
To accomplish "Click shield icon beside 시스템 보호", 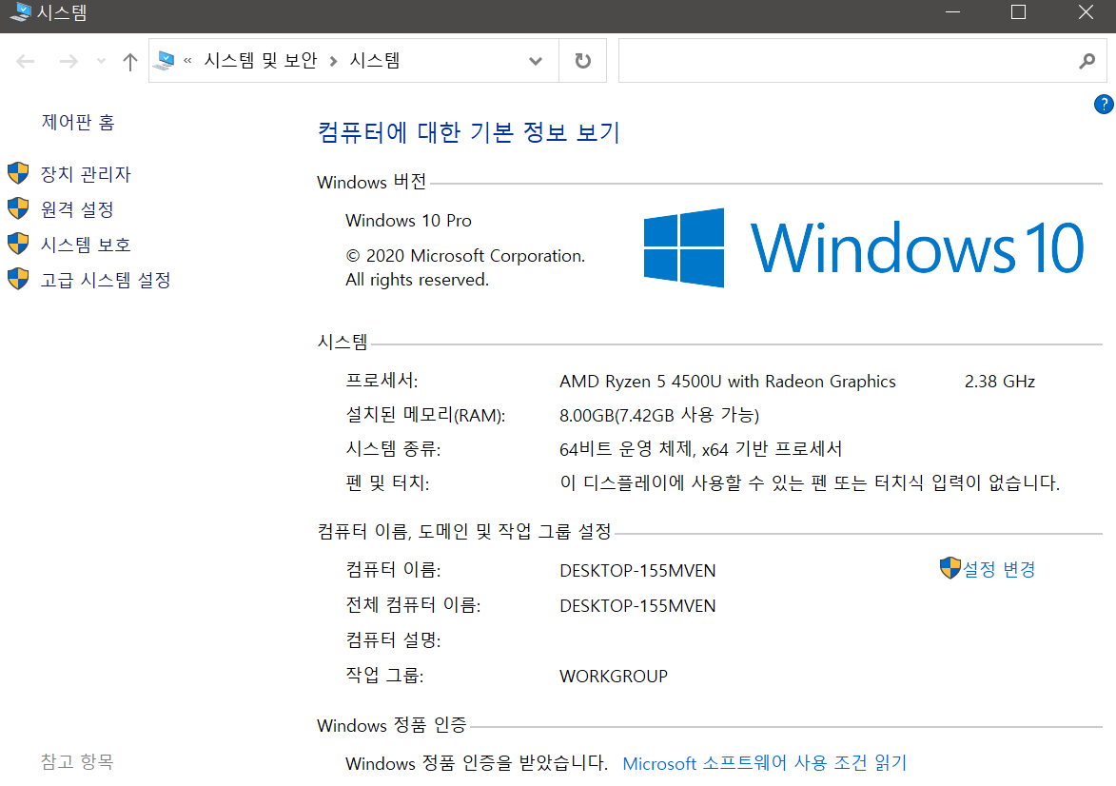I will (18, 244).
